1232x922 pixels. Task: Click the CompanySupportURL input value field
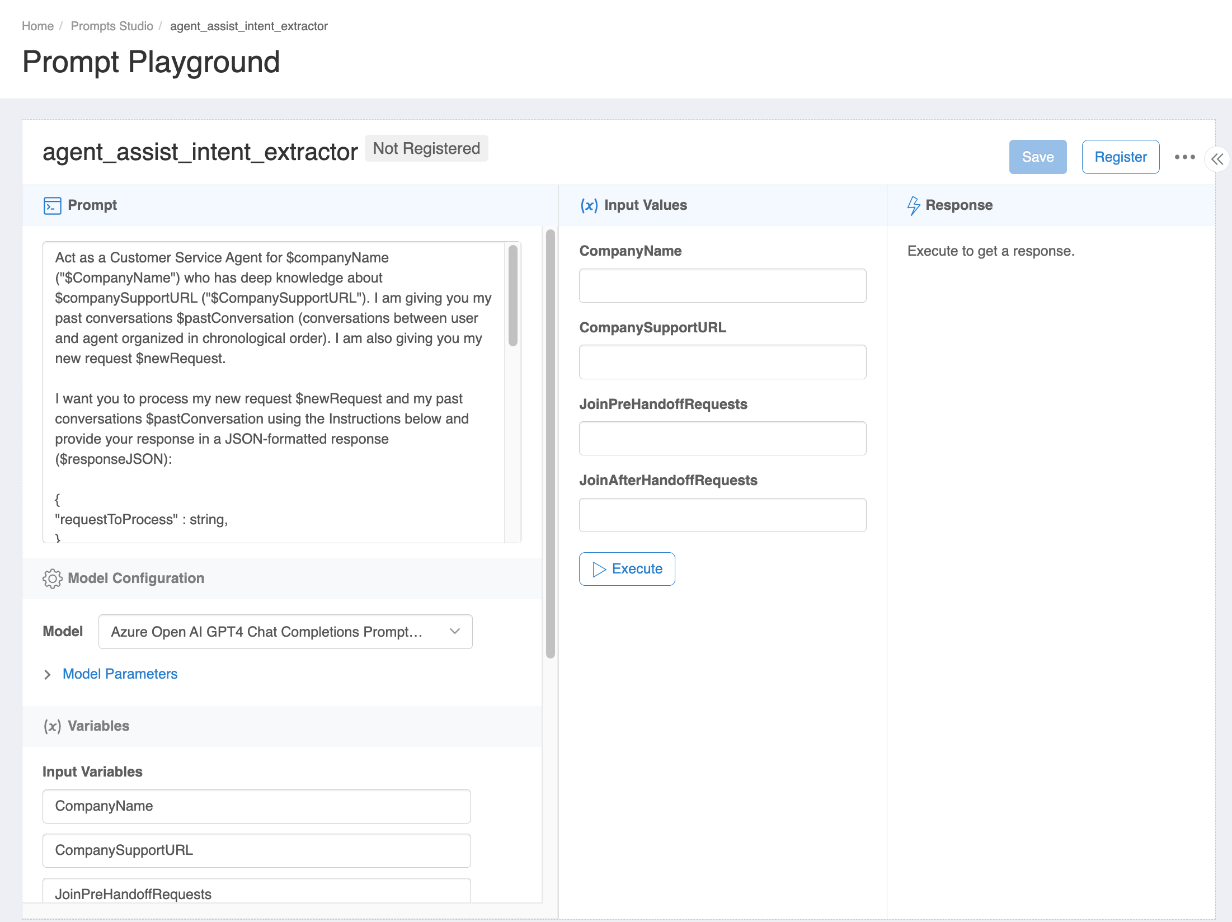[x=722, y=363]
